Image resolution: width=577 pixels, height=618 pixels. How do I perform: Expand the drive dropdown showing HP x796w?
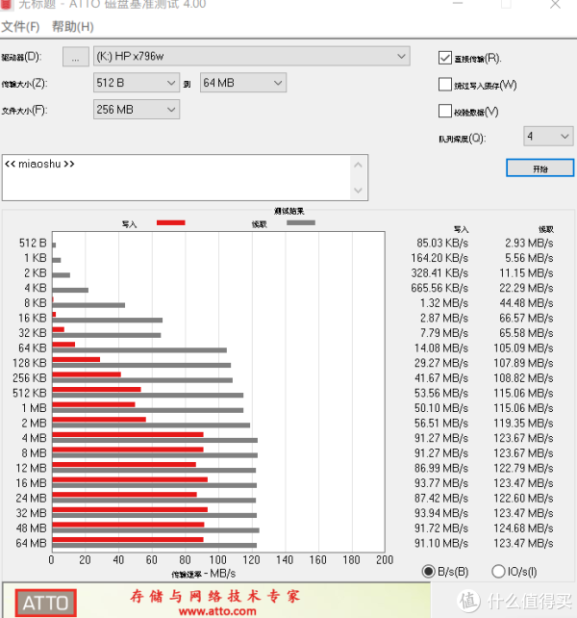(x=252, y=57)
